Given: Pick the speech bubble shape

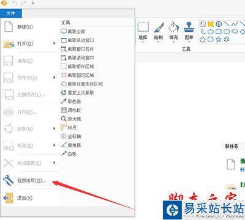Looking at the screenshot, I should (235, 32).
